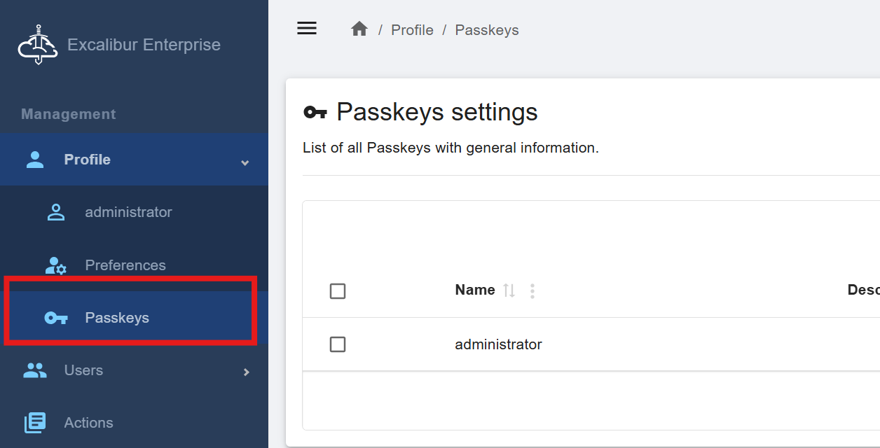This screenshot has width=880, height=448.
Task: Collapse the Profile menu chevron
Action: point(245,162)
